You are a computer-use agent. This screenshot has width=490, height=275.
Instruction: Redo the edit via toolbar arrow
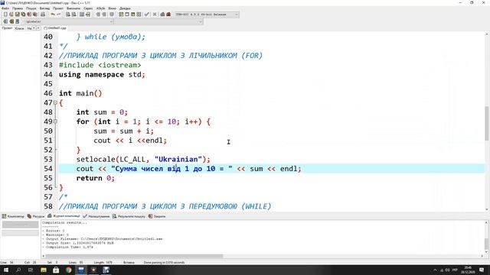point(58,15)
